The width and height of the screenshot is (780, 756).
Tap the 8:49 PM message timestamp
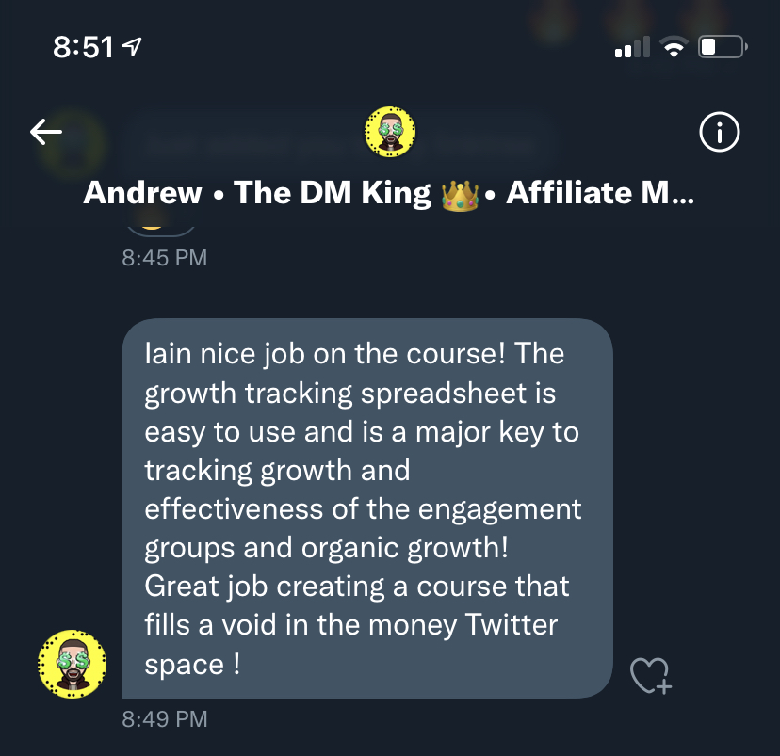click(x=165, y=719)
